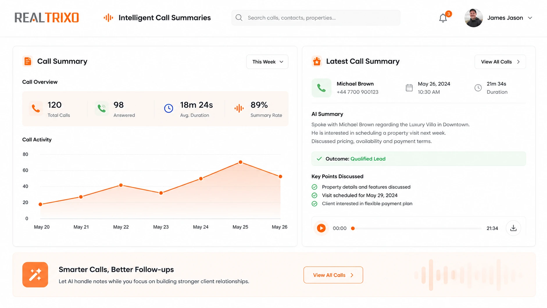Open the This Week period dropdown
The image size is (547, 308).
tap(267, 62)
